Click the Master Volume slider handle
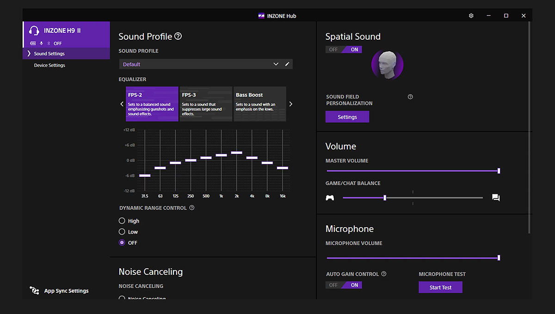Image resolution: width=555 pixels, height=314 pixels. (499, 171)
